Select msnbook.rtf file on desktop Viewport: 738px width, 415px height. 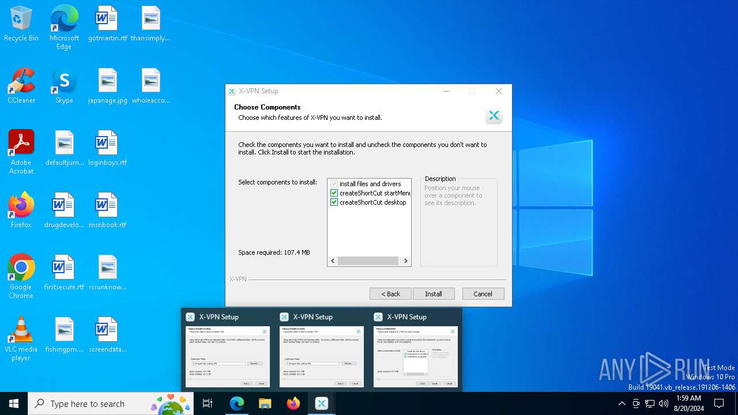tap(107, 211)
